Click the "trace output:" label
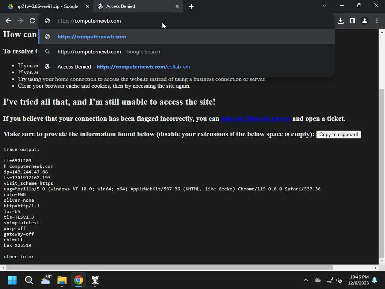The image size is (385, 289). (x=21, y=149)
